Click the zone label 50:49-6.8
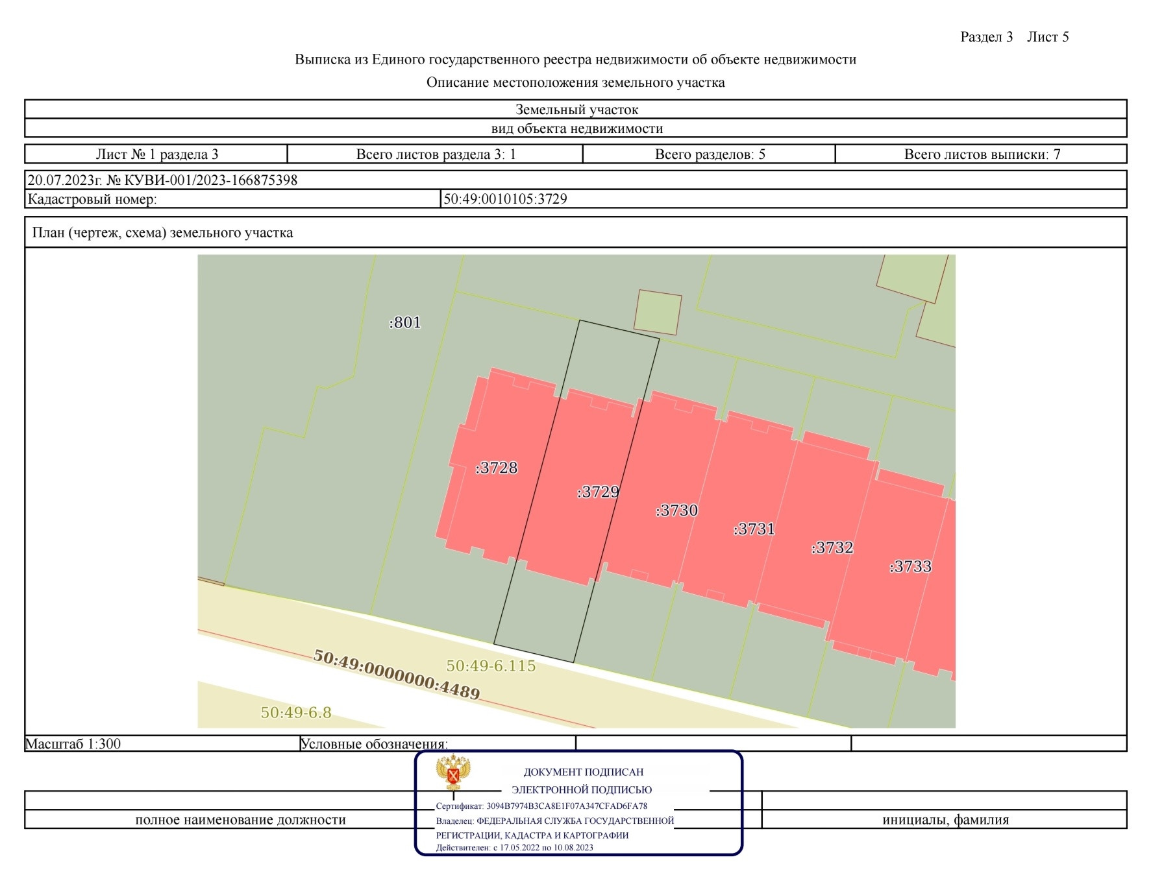Screen dimensions: 1164x888 click(x=296, y=712)
